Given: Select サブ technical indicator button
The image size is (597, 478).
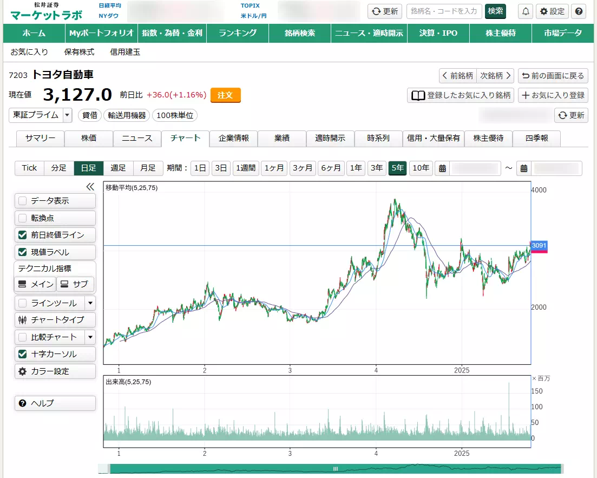Looking at the screenshot, I should (x=75, y=284).
